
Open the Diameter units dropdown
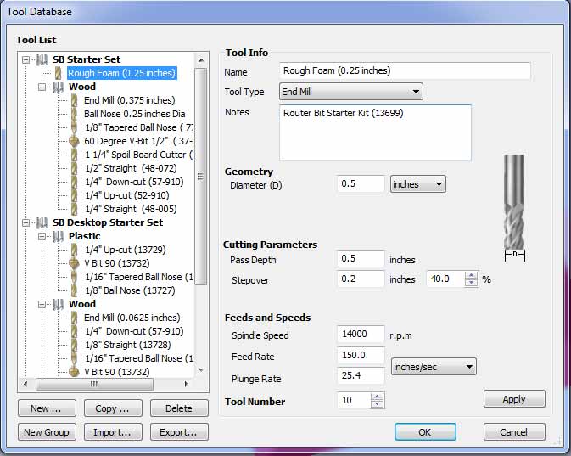point(417,184)
